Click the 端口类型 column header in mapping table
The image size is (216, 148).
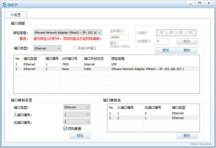click(x=184, y=108)
